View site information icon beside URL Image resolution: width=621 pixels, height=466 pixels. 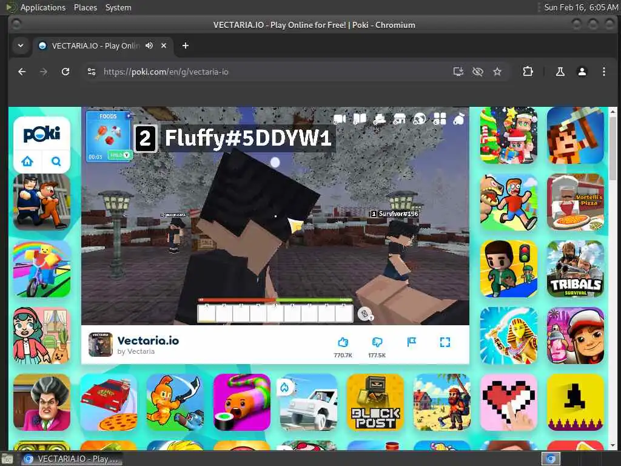92,72
